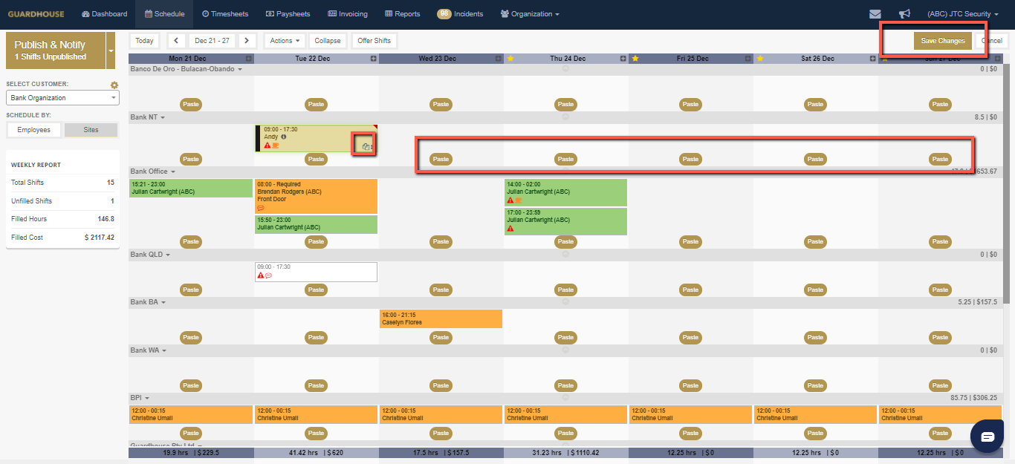This screenshot has width=1015, height=464.
Task: Open the Invoicing tab
Action: (x=348, y=14)
